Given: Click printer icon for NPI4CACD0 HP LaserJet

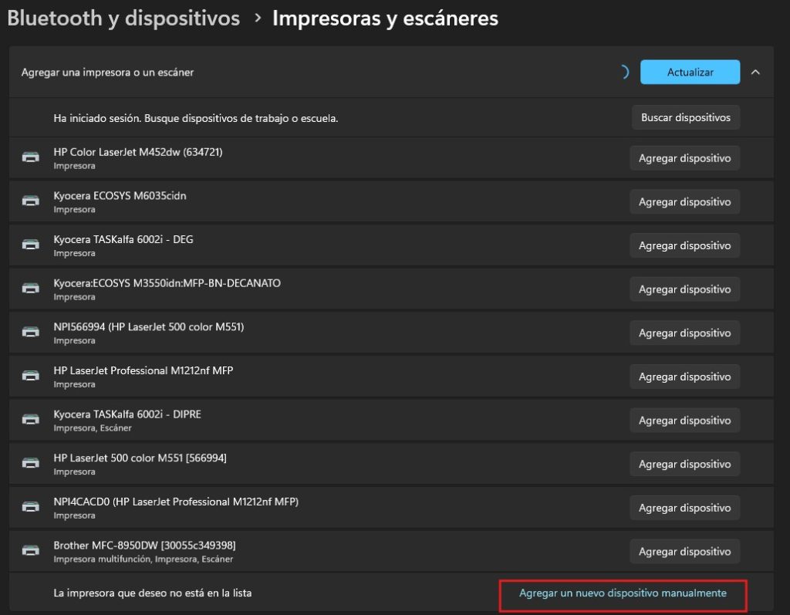Looking at the screenshot, I should (31, 508).
